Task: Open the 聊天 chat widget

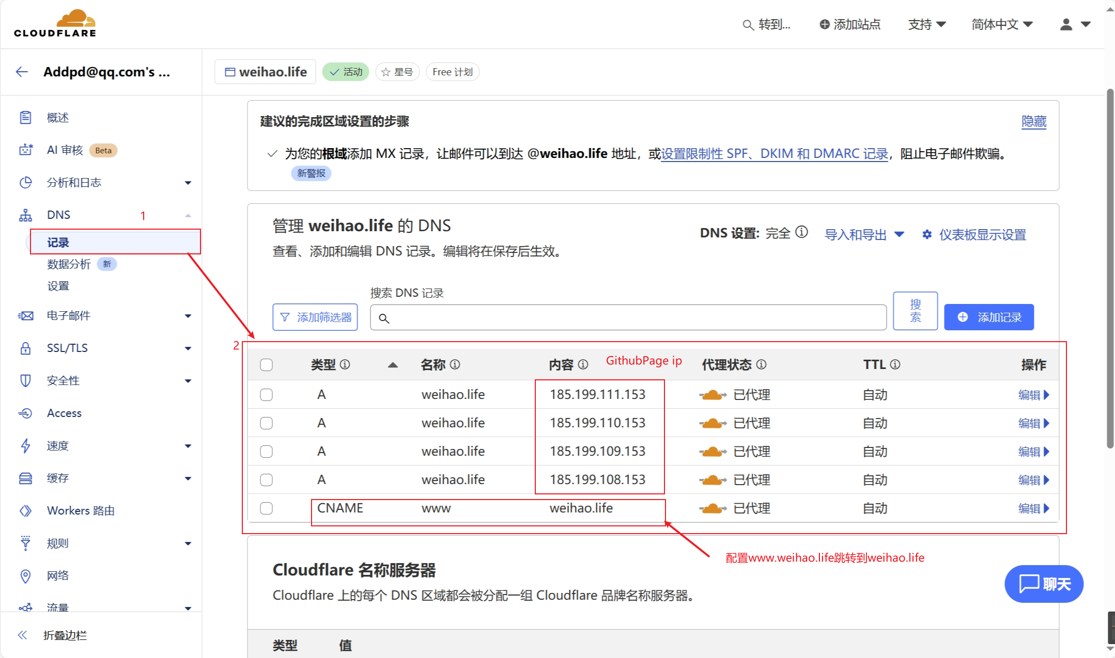Action: click(x=1044, y=584)
